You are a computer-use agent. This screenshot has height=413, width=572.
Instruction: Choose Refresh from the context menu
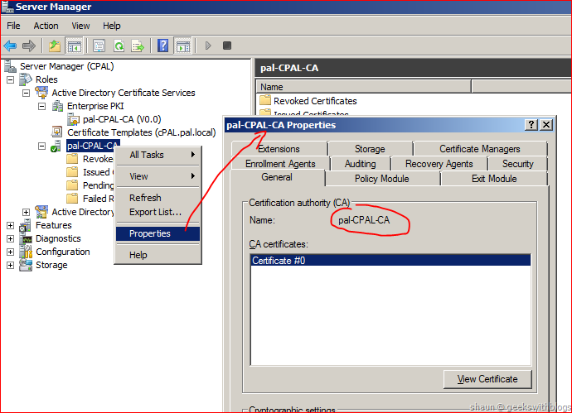pos(158,198)
